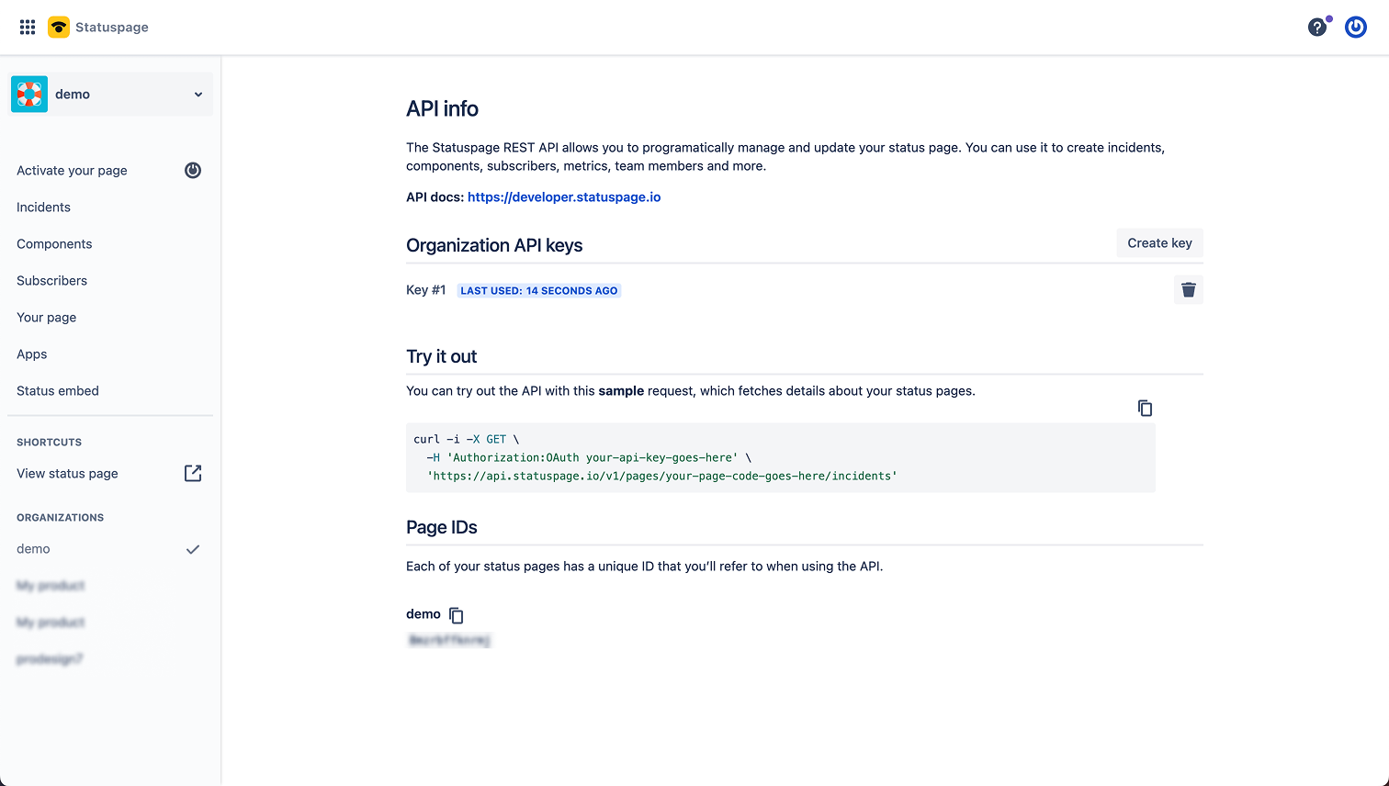Image resolution: width=1389 pixels, height=786 pixels.
Task: Open the user profile avatar
Action: click(1356, 28)
